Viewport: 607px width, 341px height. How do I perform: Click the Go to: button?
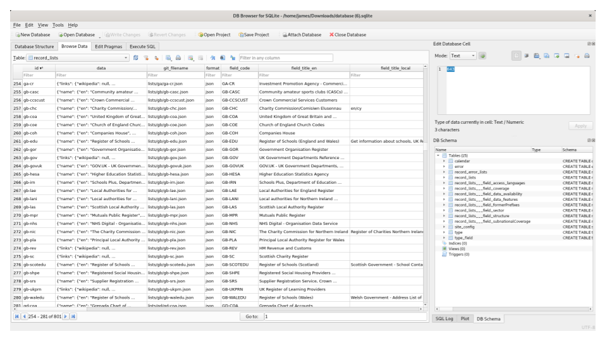[252, 316]
